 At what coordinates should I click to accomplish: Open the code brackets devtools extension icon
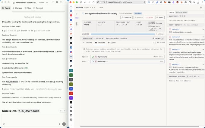pyautogui.click(x=194, y=2)
